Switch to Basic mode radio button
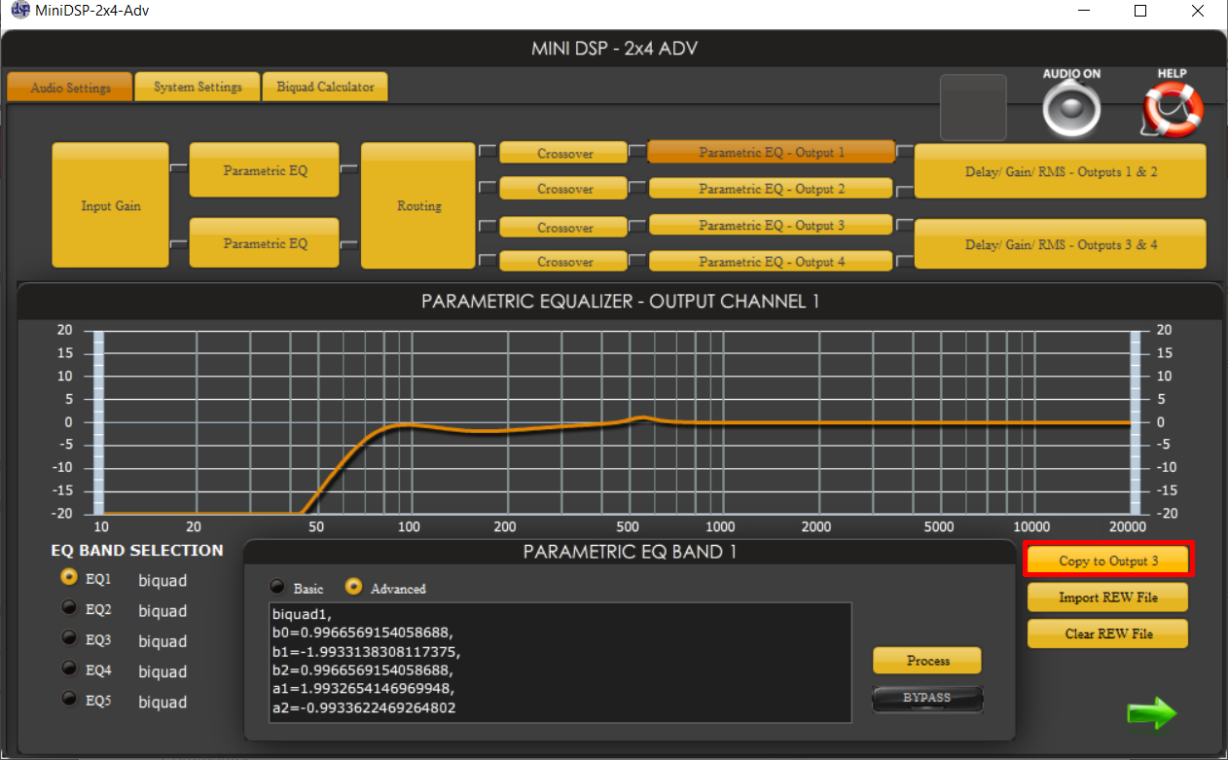This screenshot has height=760, width=1228. pyautogui.click(x=278, y=588)
